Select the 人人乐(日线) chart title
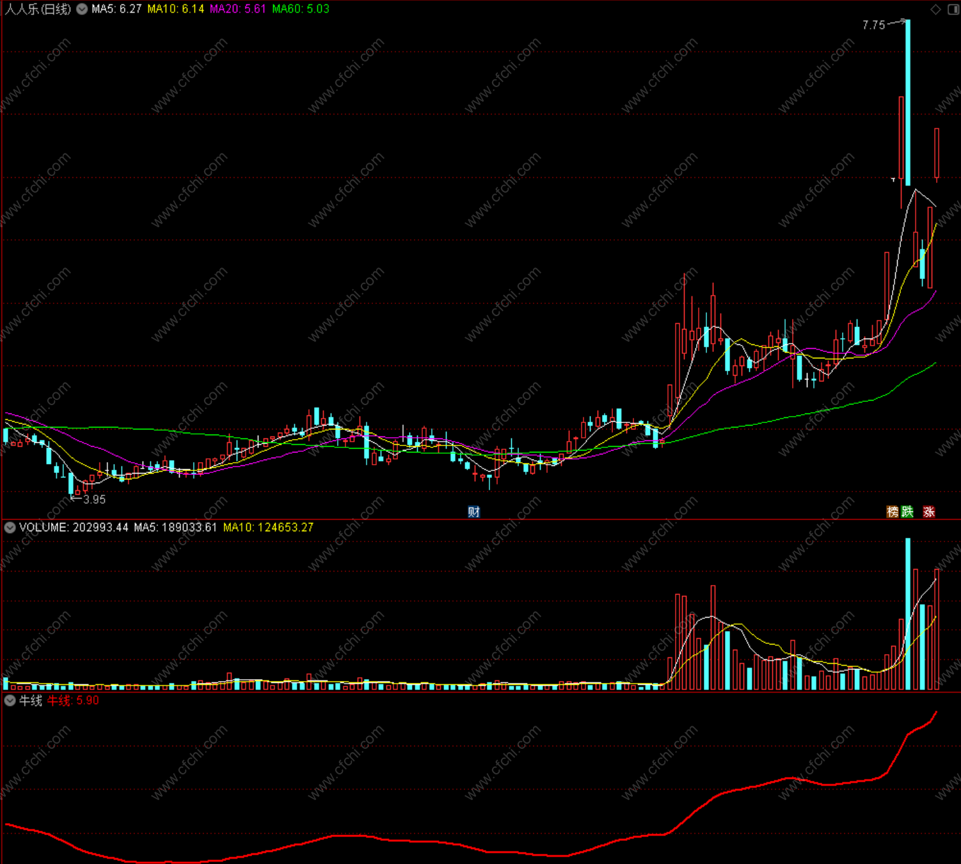 pyautogui.click(x=38, y=9)
